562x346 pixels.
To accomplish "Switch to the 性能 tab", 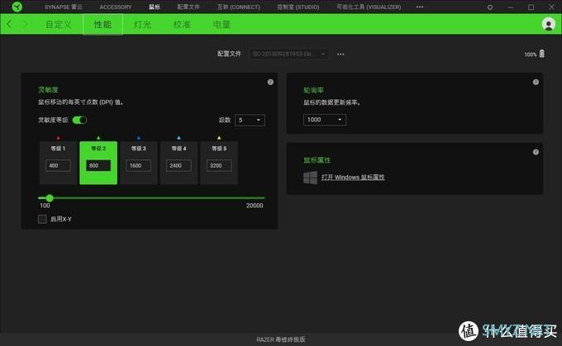I will pos(102,24).
